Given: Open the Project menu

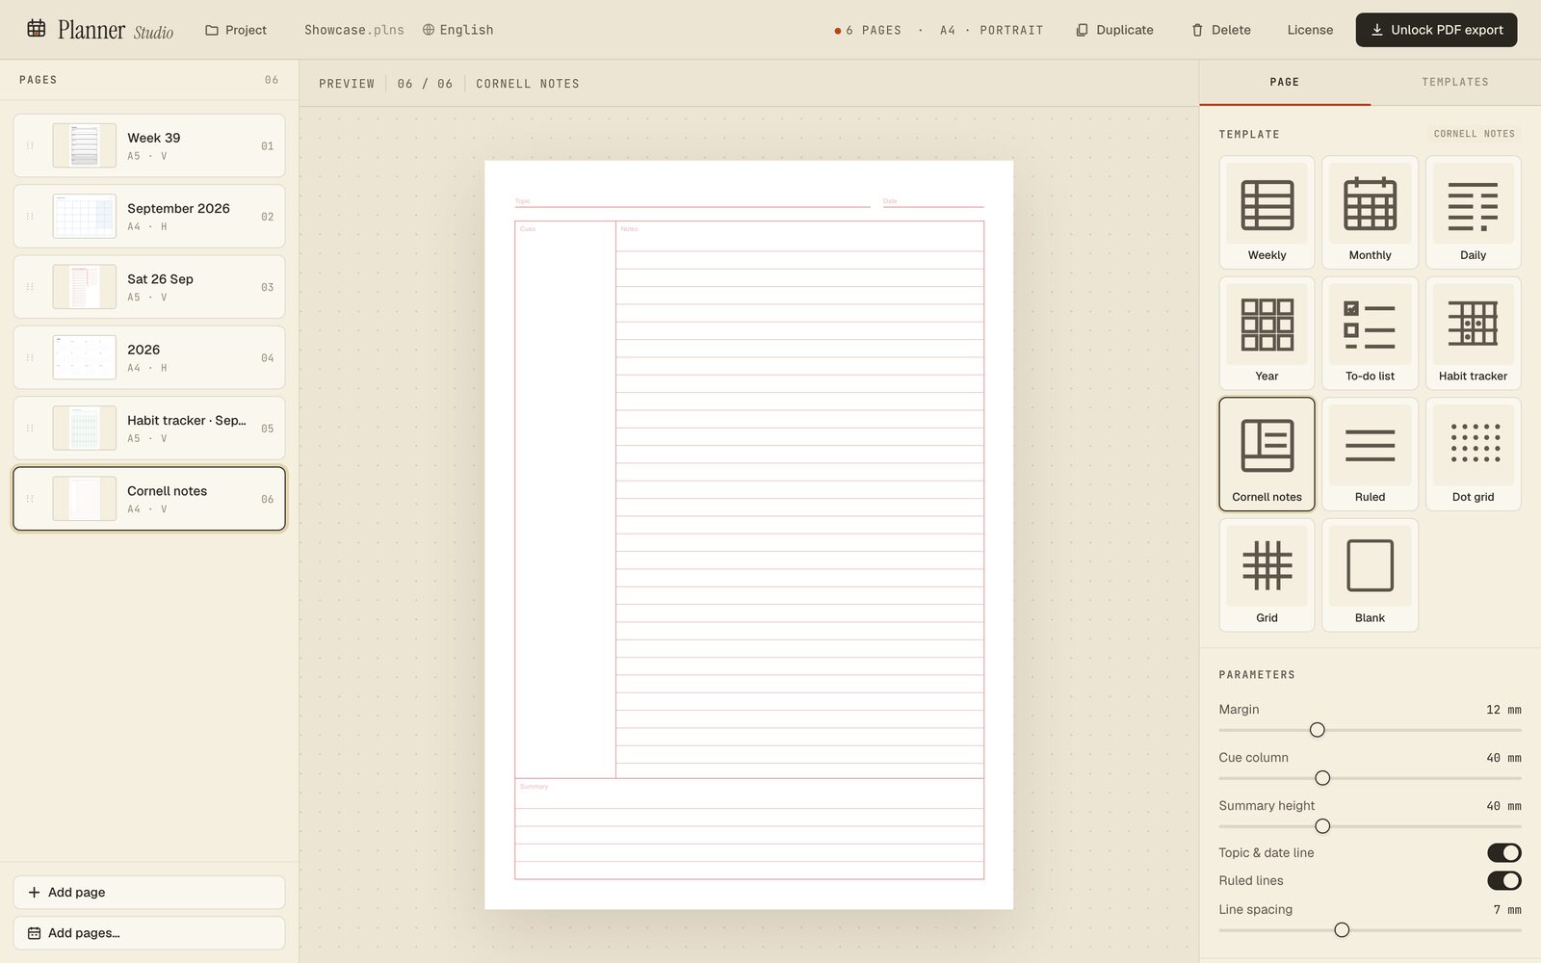Looking at the screenshot, I should coord(236,30).
